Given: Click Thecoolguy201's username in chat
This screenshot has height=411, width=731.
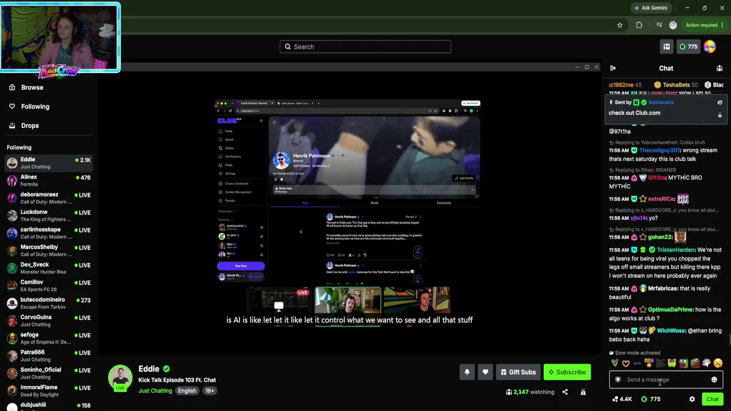Looking at the screenshot, I should 660,151.
